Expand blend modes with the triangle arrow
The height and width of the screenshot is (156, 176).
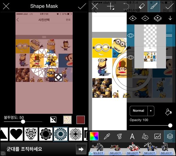click(151, 111)
